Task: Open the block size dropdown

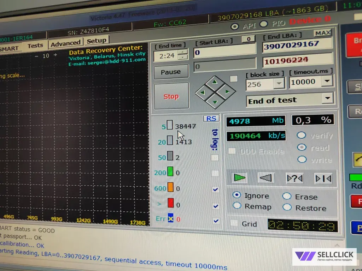Action: [x=279, y=83]
